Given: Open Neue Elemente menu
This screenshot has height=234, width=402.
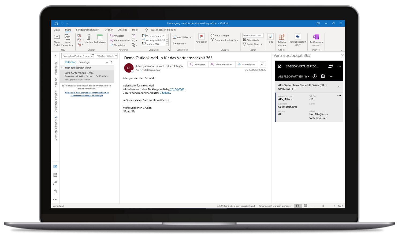Looking at the screenshot, I should click(x=67, y=40).
